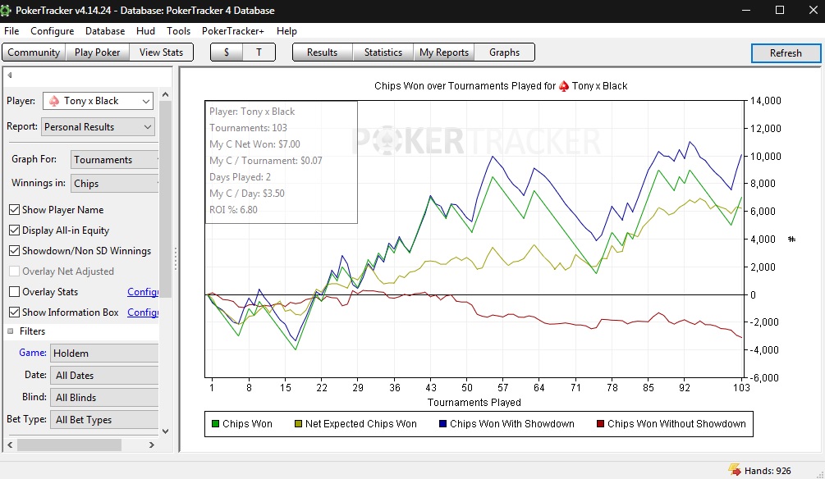The height and width of the screenshot is (479, 825).
Task: Open the Report dropdown showing Personal Results
Action: [98, 126]
